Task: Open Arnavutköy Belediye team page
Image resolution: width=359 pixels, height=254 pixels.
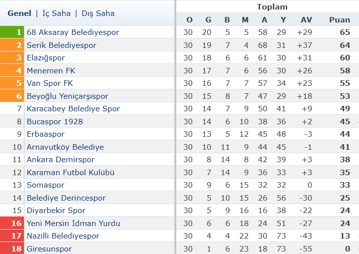Action: click(65, 147)
